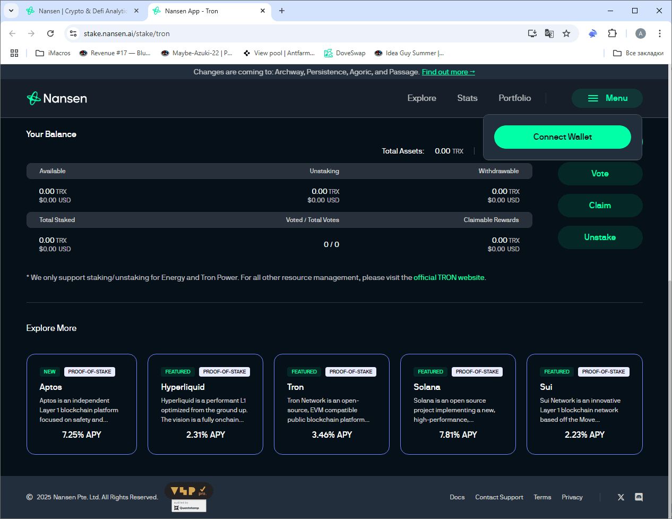Image resolution: width=672 pixels, height=519 pixels.
Task: Open Nansen's X (Twitter) profile icon
Action: coord(621,497)
